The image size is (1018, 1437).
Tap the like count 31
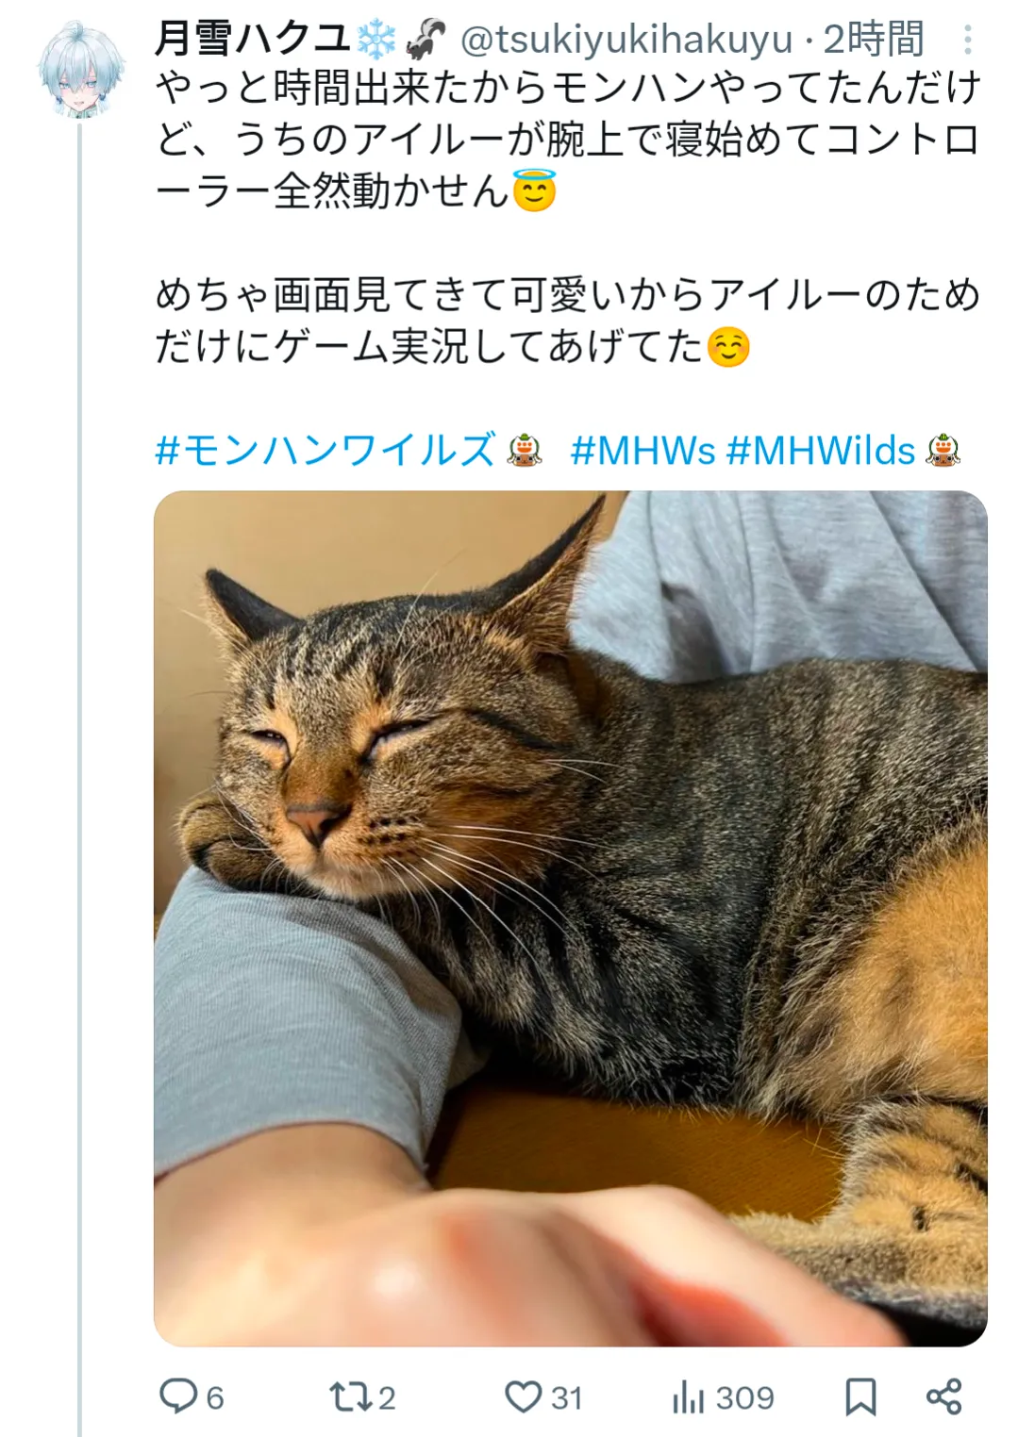566,1397
